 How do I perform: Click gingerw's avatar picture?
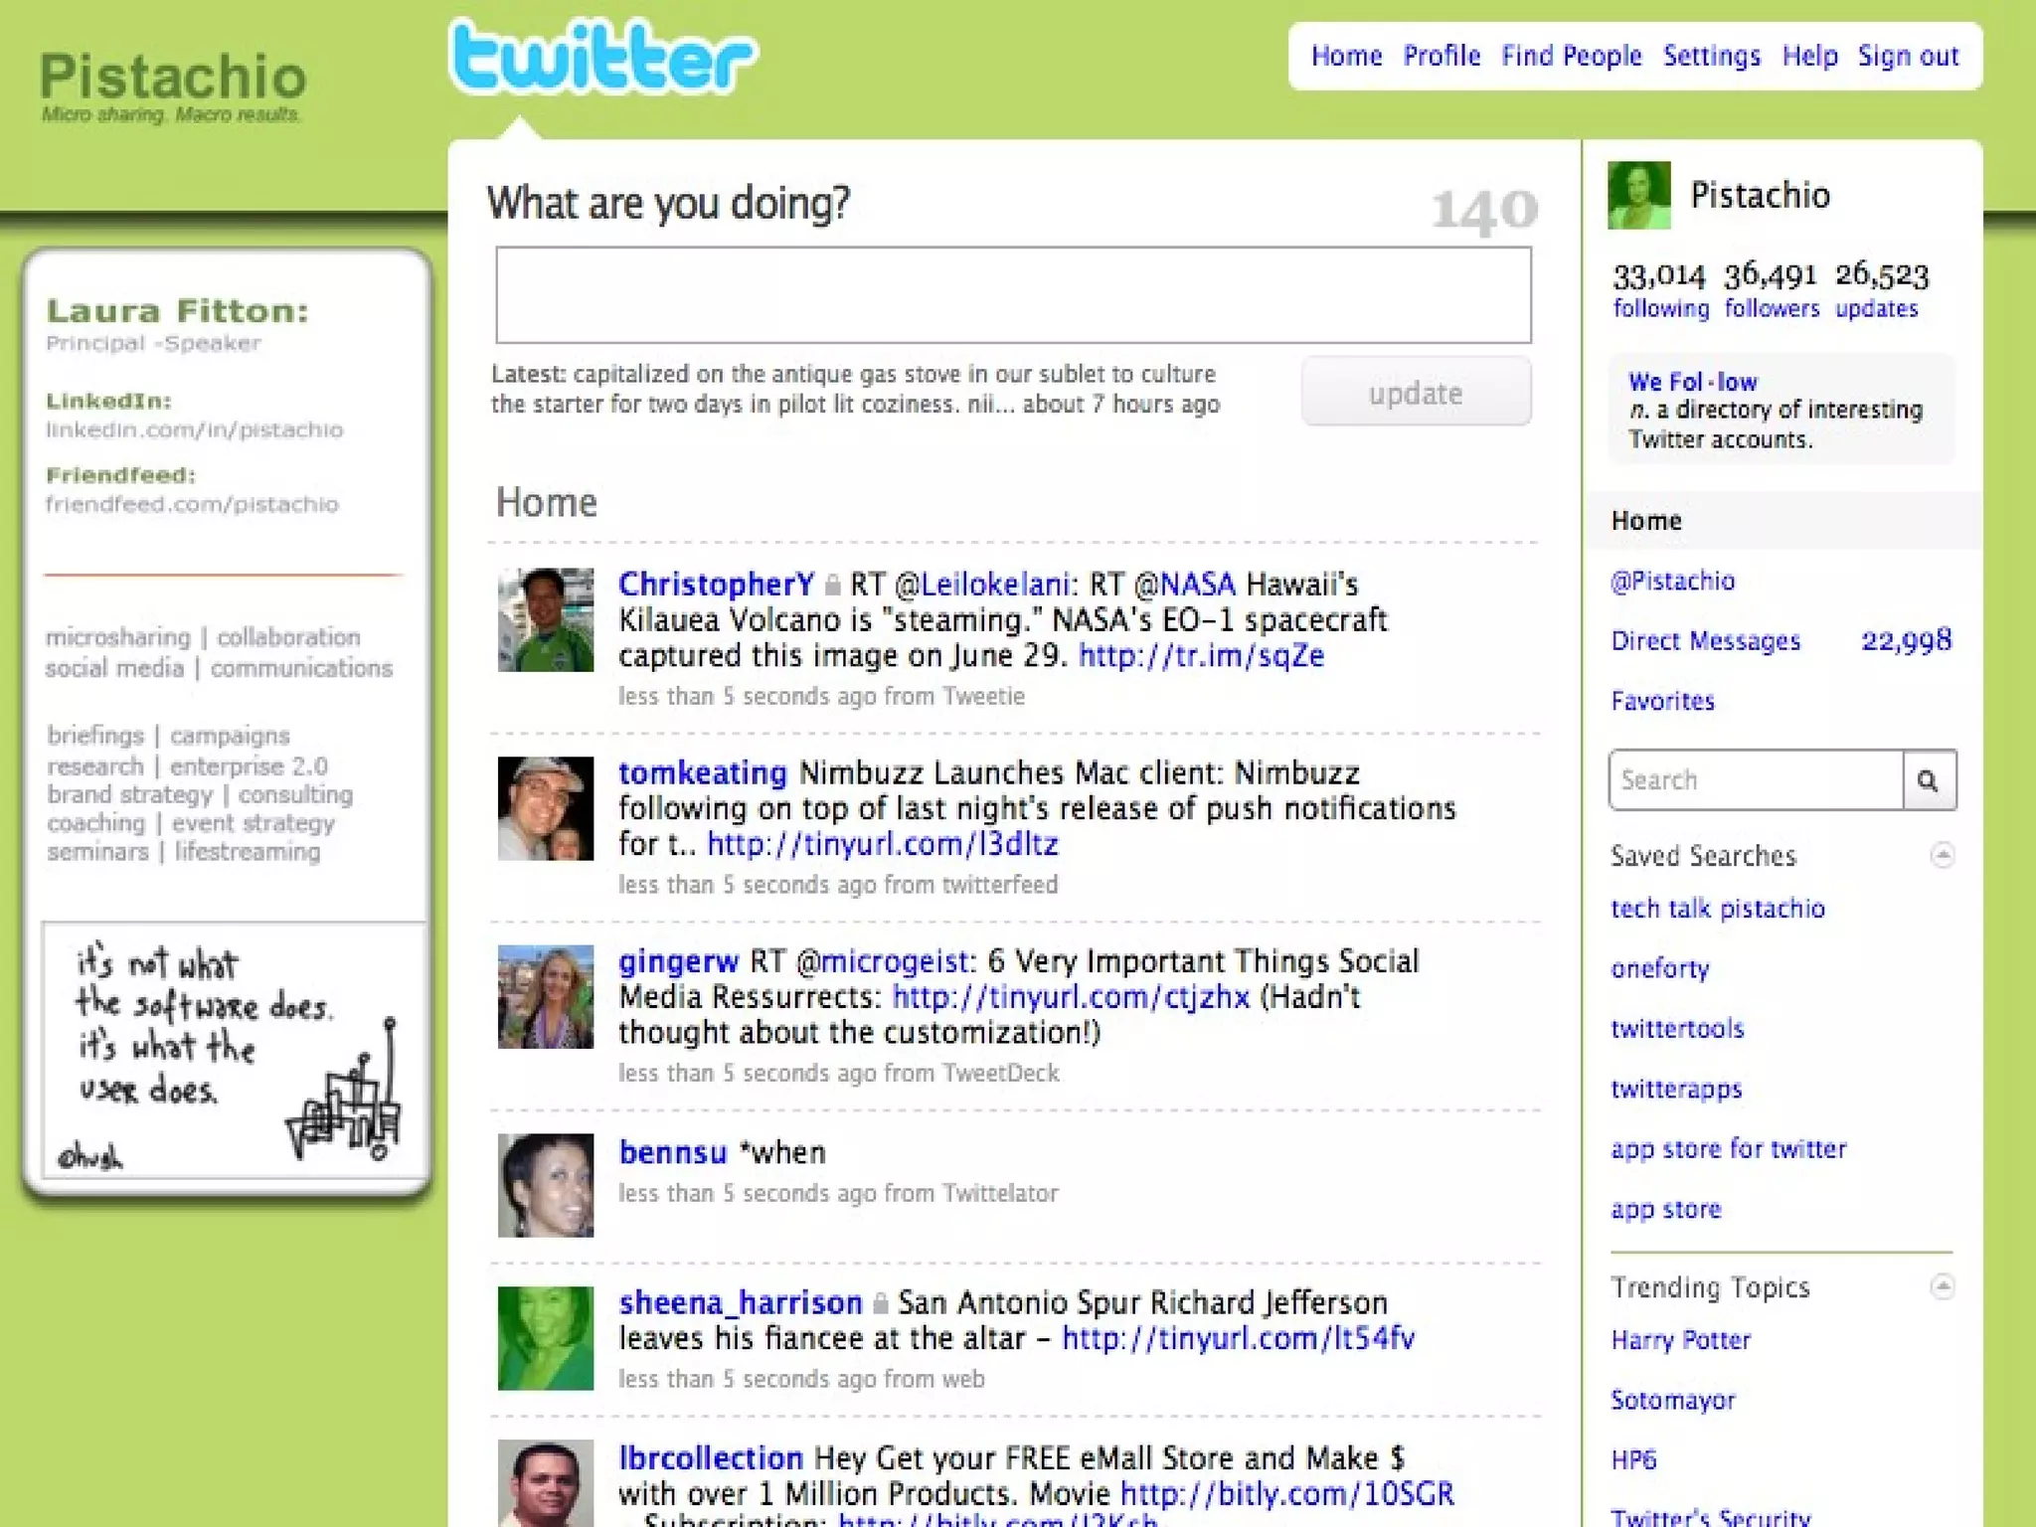click(546, 997)
